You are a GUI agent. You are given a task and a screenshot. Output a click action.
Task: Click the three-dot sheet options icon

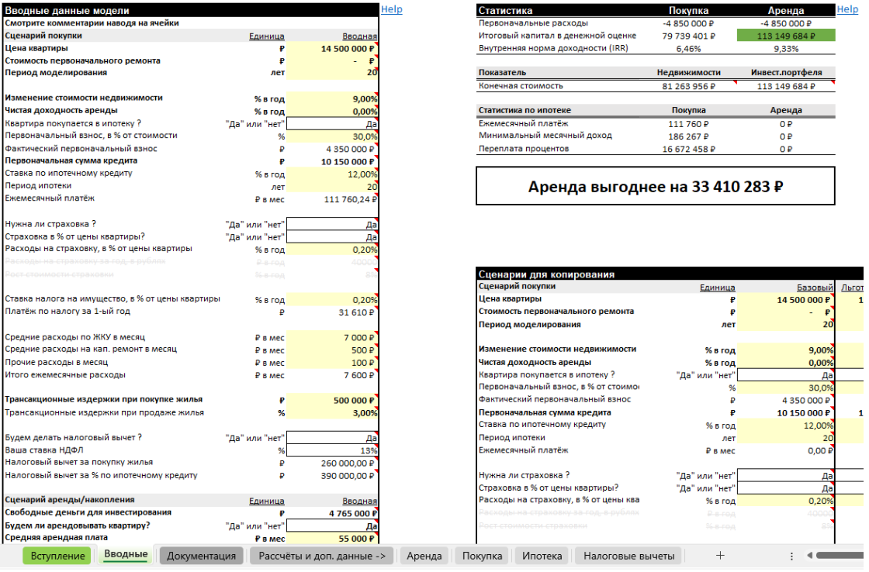click(x=791, y=556)
